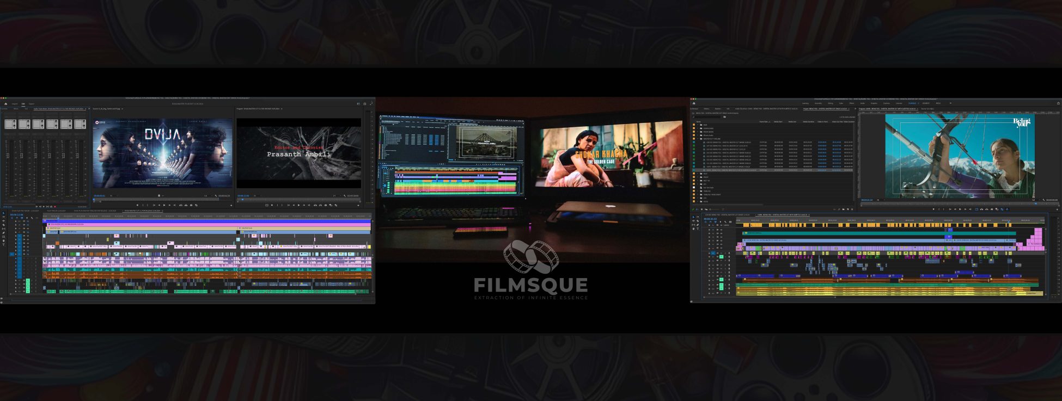1062x401 pixels.
Task: Open the Export tab in left window
Action: click(32, 103)
